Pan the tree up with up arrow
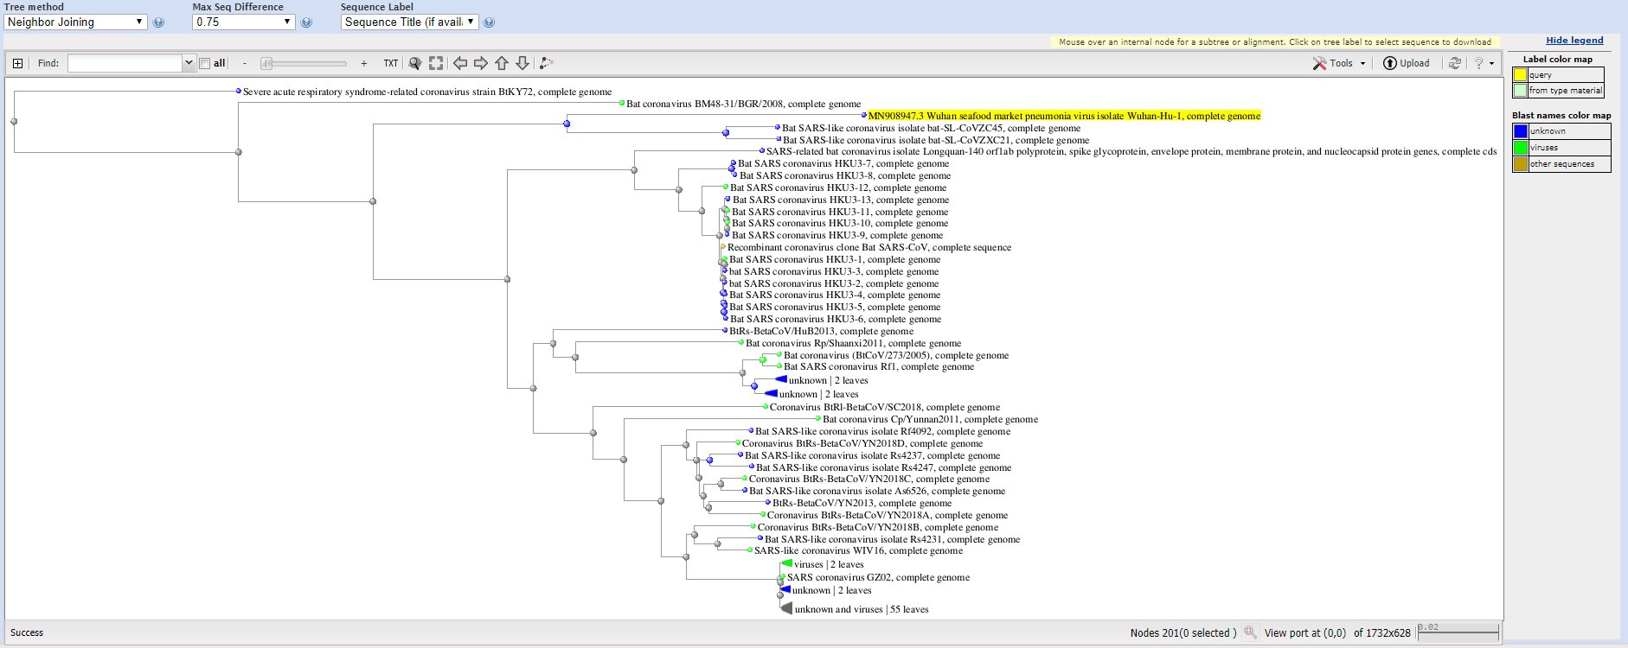The width and height of the screenshot is (1628, 648). pos(502,63)
